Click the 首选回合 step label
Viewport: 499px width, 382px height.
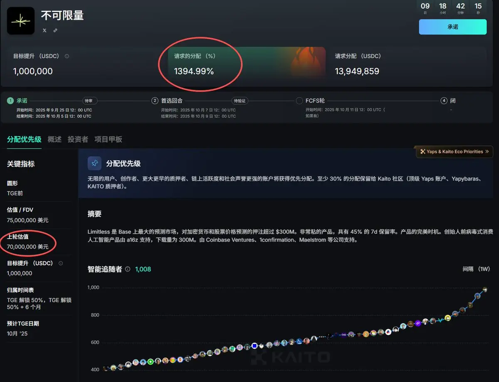[x=172, y=101]
